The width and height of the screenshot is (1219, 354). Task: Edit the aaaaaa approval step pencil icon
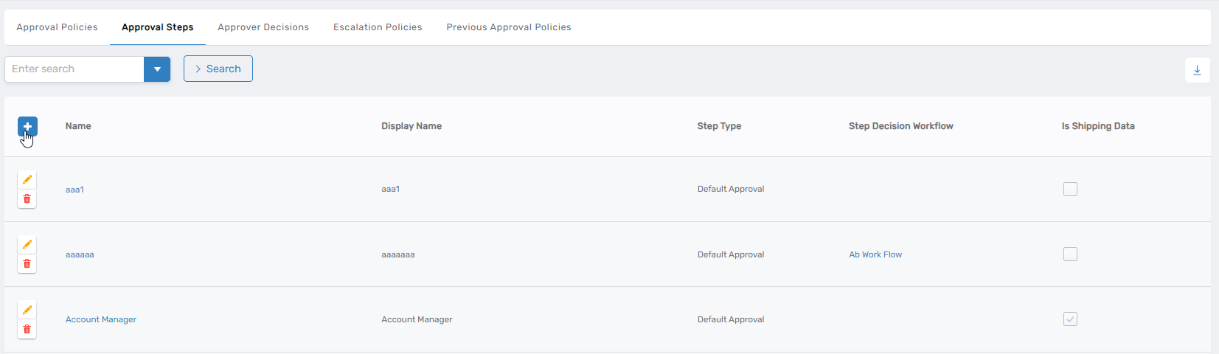coord(27,245)
